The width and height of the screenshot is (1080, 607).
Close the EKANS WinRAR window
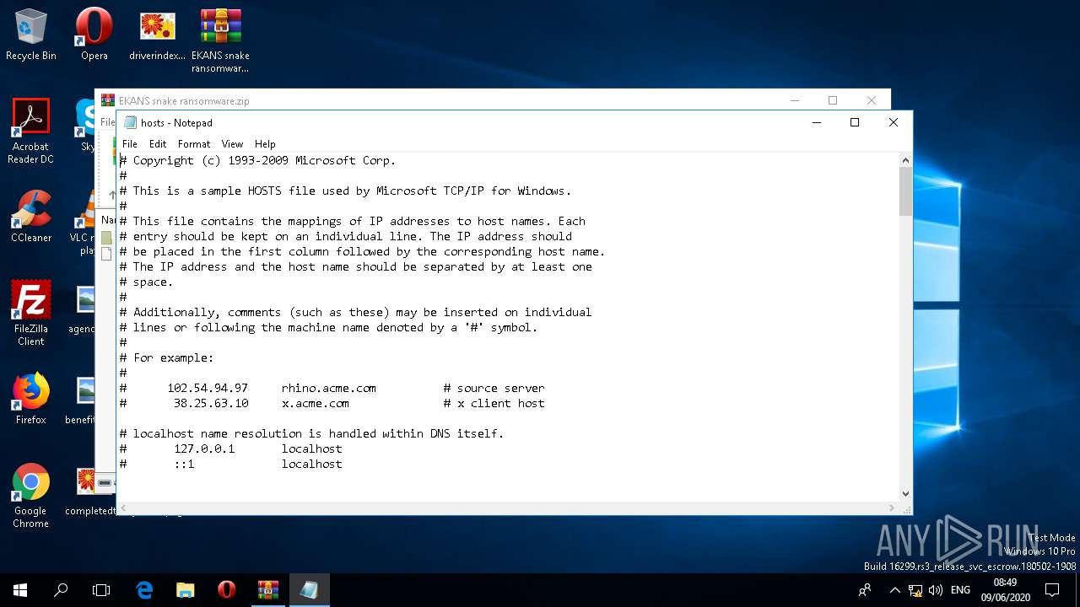click(872, 100)
